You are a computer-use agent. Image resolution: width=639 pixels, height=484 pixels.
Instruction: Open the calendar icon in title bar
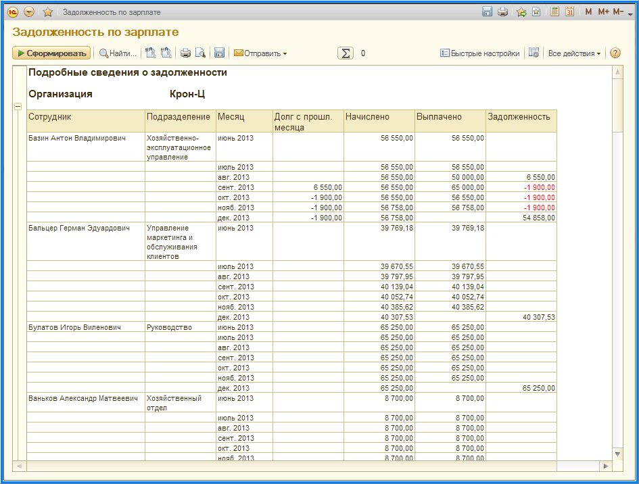(x=569, y=11)
